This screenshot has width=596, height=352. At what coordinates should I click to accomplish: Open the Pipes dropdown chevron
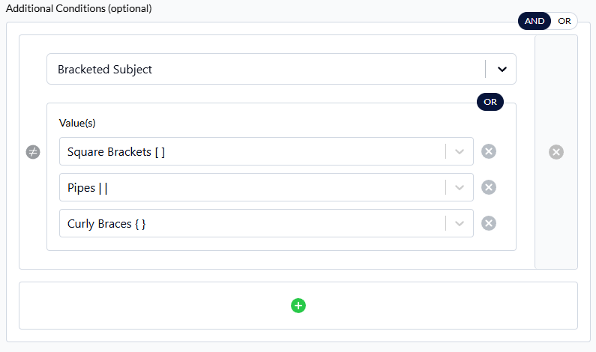tap(460, 187)
